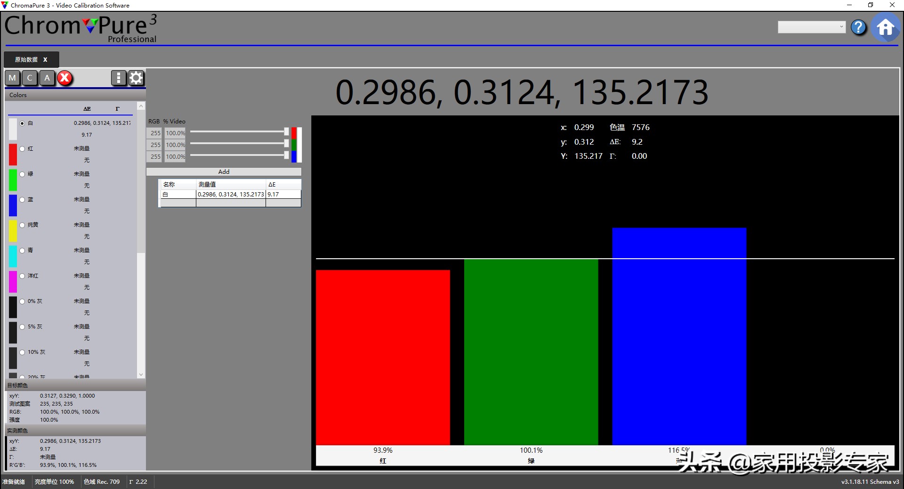The image size is (904, 489).
Task: Click the ΔE column header in table
Action: coord(283,185)
